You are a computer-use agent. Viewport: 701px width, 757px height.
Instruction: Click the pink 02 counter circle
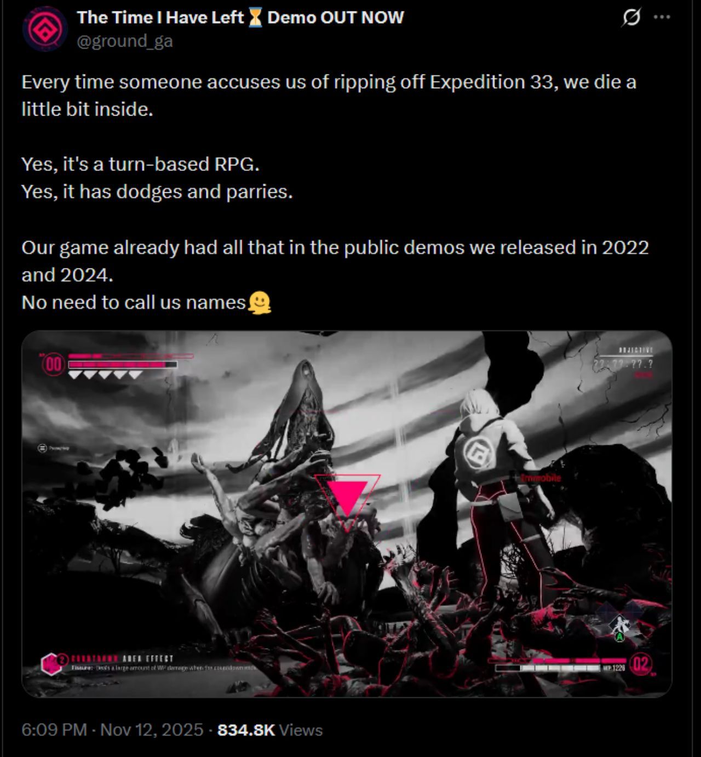click(641, 664)
